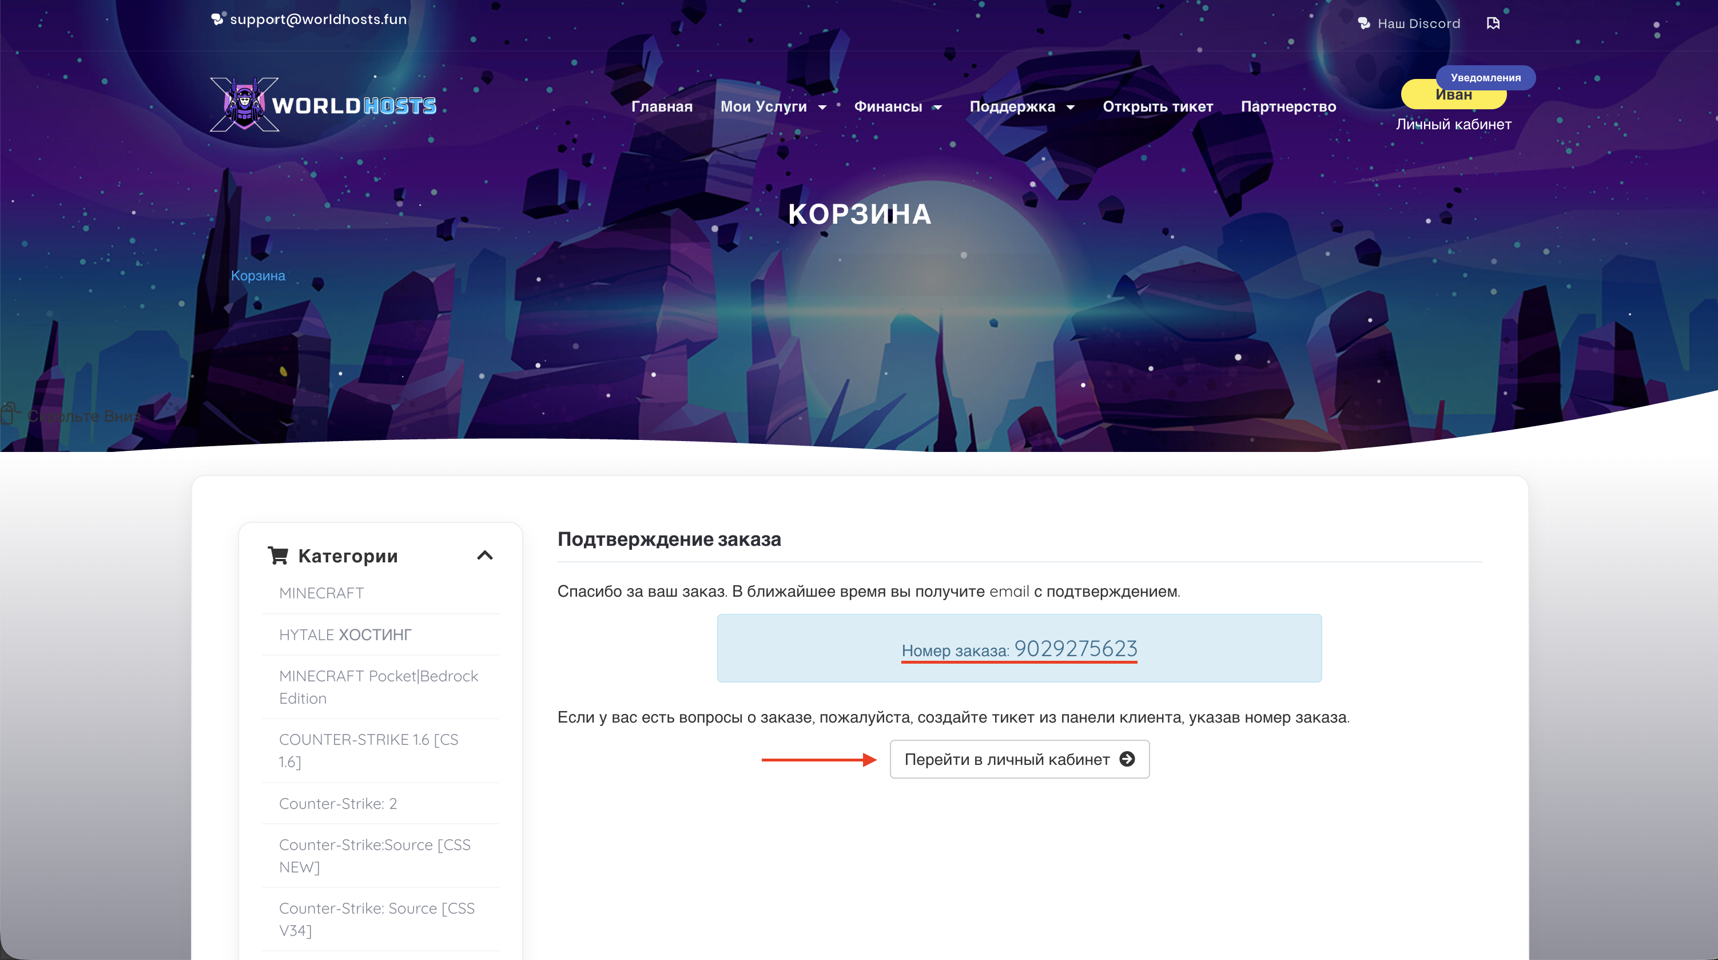Open the Поддержка dropdown menu

[1022, 107]
